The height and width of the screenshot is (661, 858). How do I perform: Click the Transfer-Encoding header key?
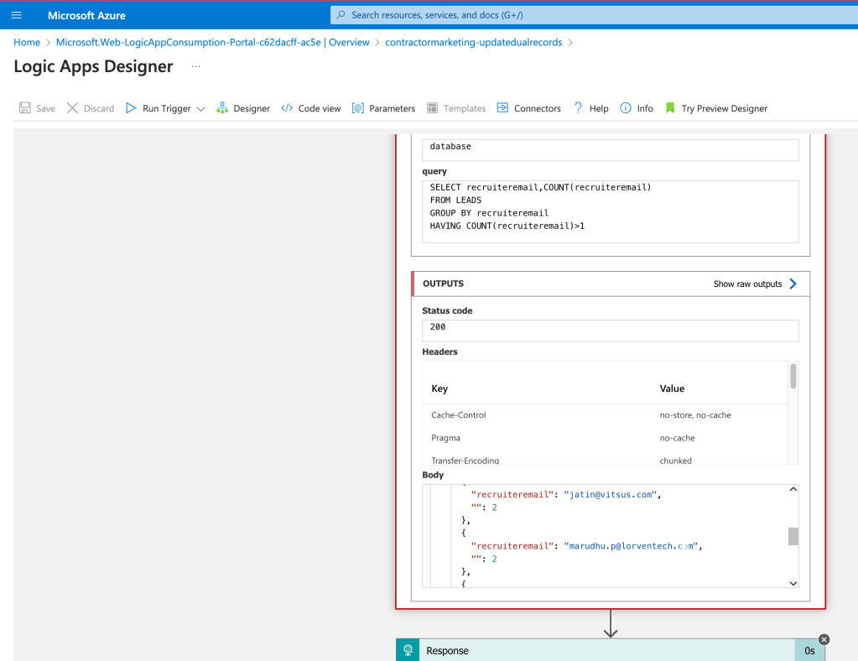point(465,461)
